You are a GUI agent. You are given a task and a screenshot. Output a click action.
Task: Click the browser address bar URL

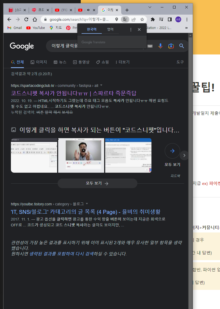79,19
